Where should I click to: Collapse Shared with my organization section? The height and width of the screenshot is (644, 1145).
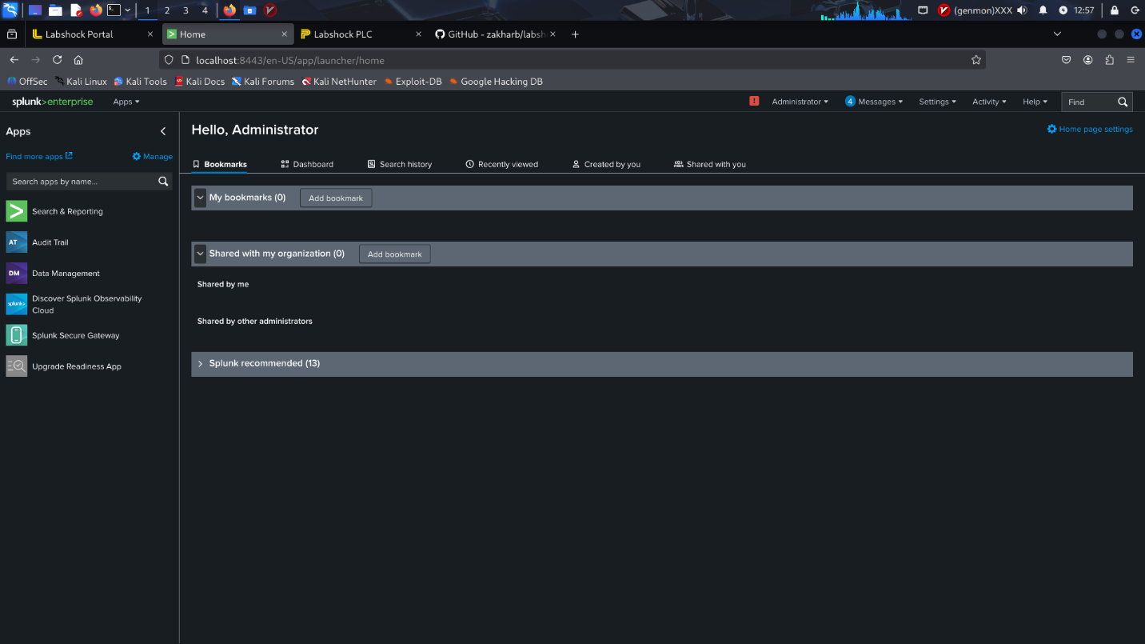click(x=201, y=254)
